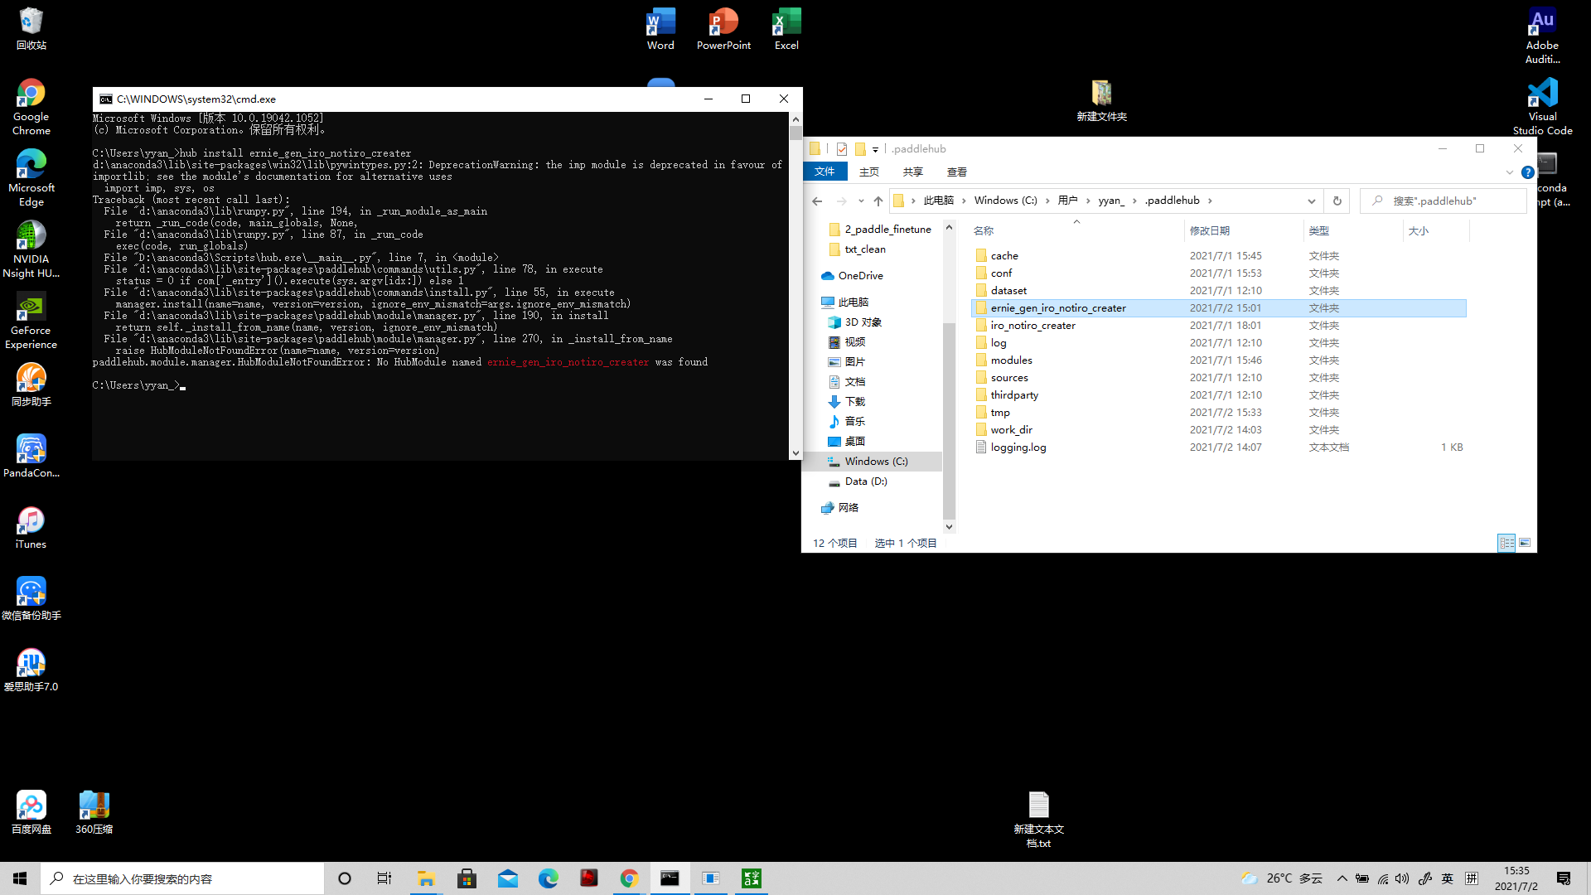The image size is (1591, 895).
Task: Open PowerPoint from the desktop shortcut
Action: 723,21
